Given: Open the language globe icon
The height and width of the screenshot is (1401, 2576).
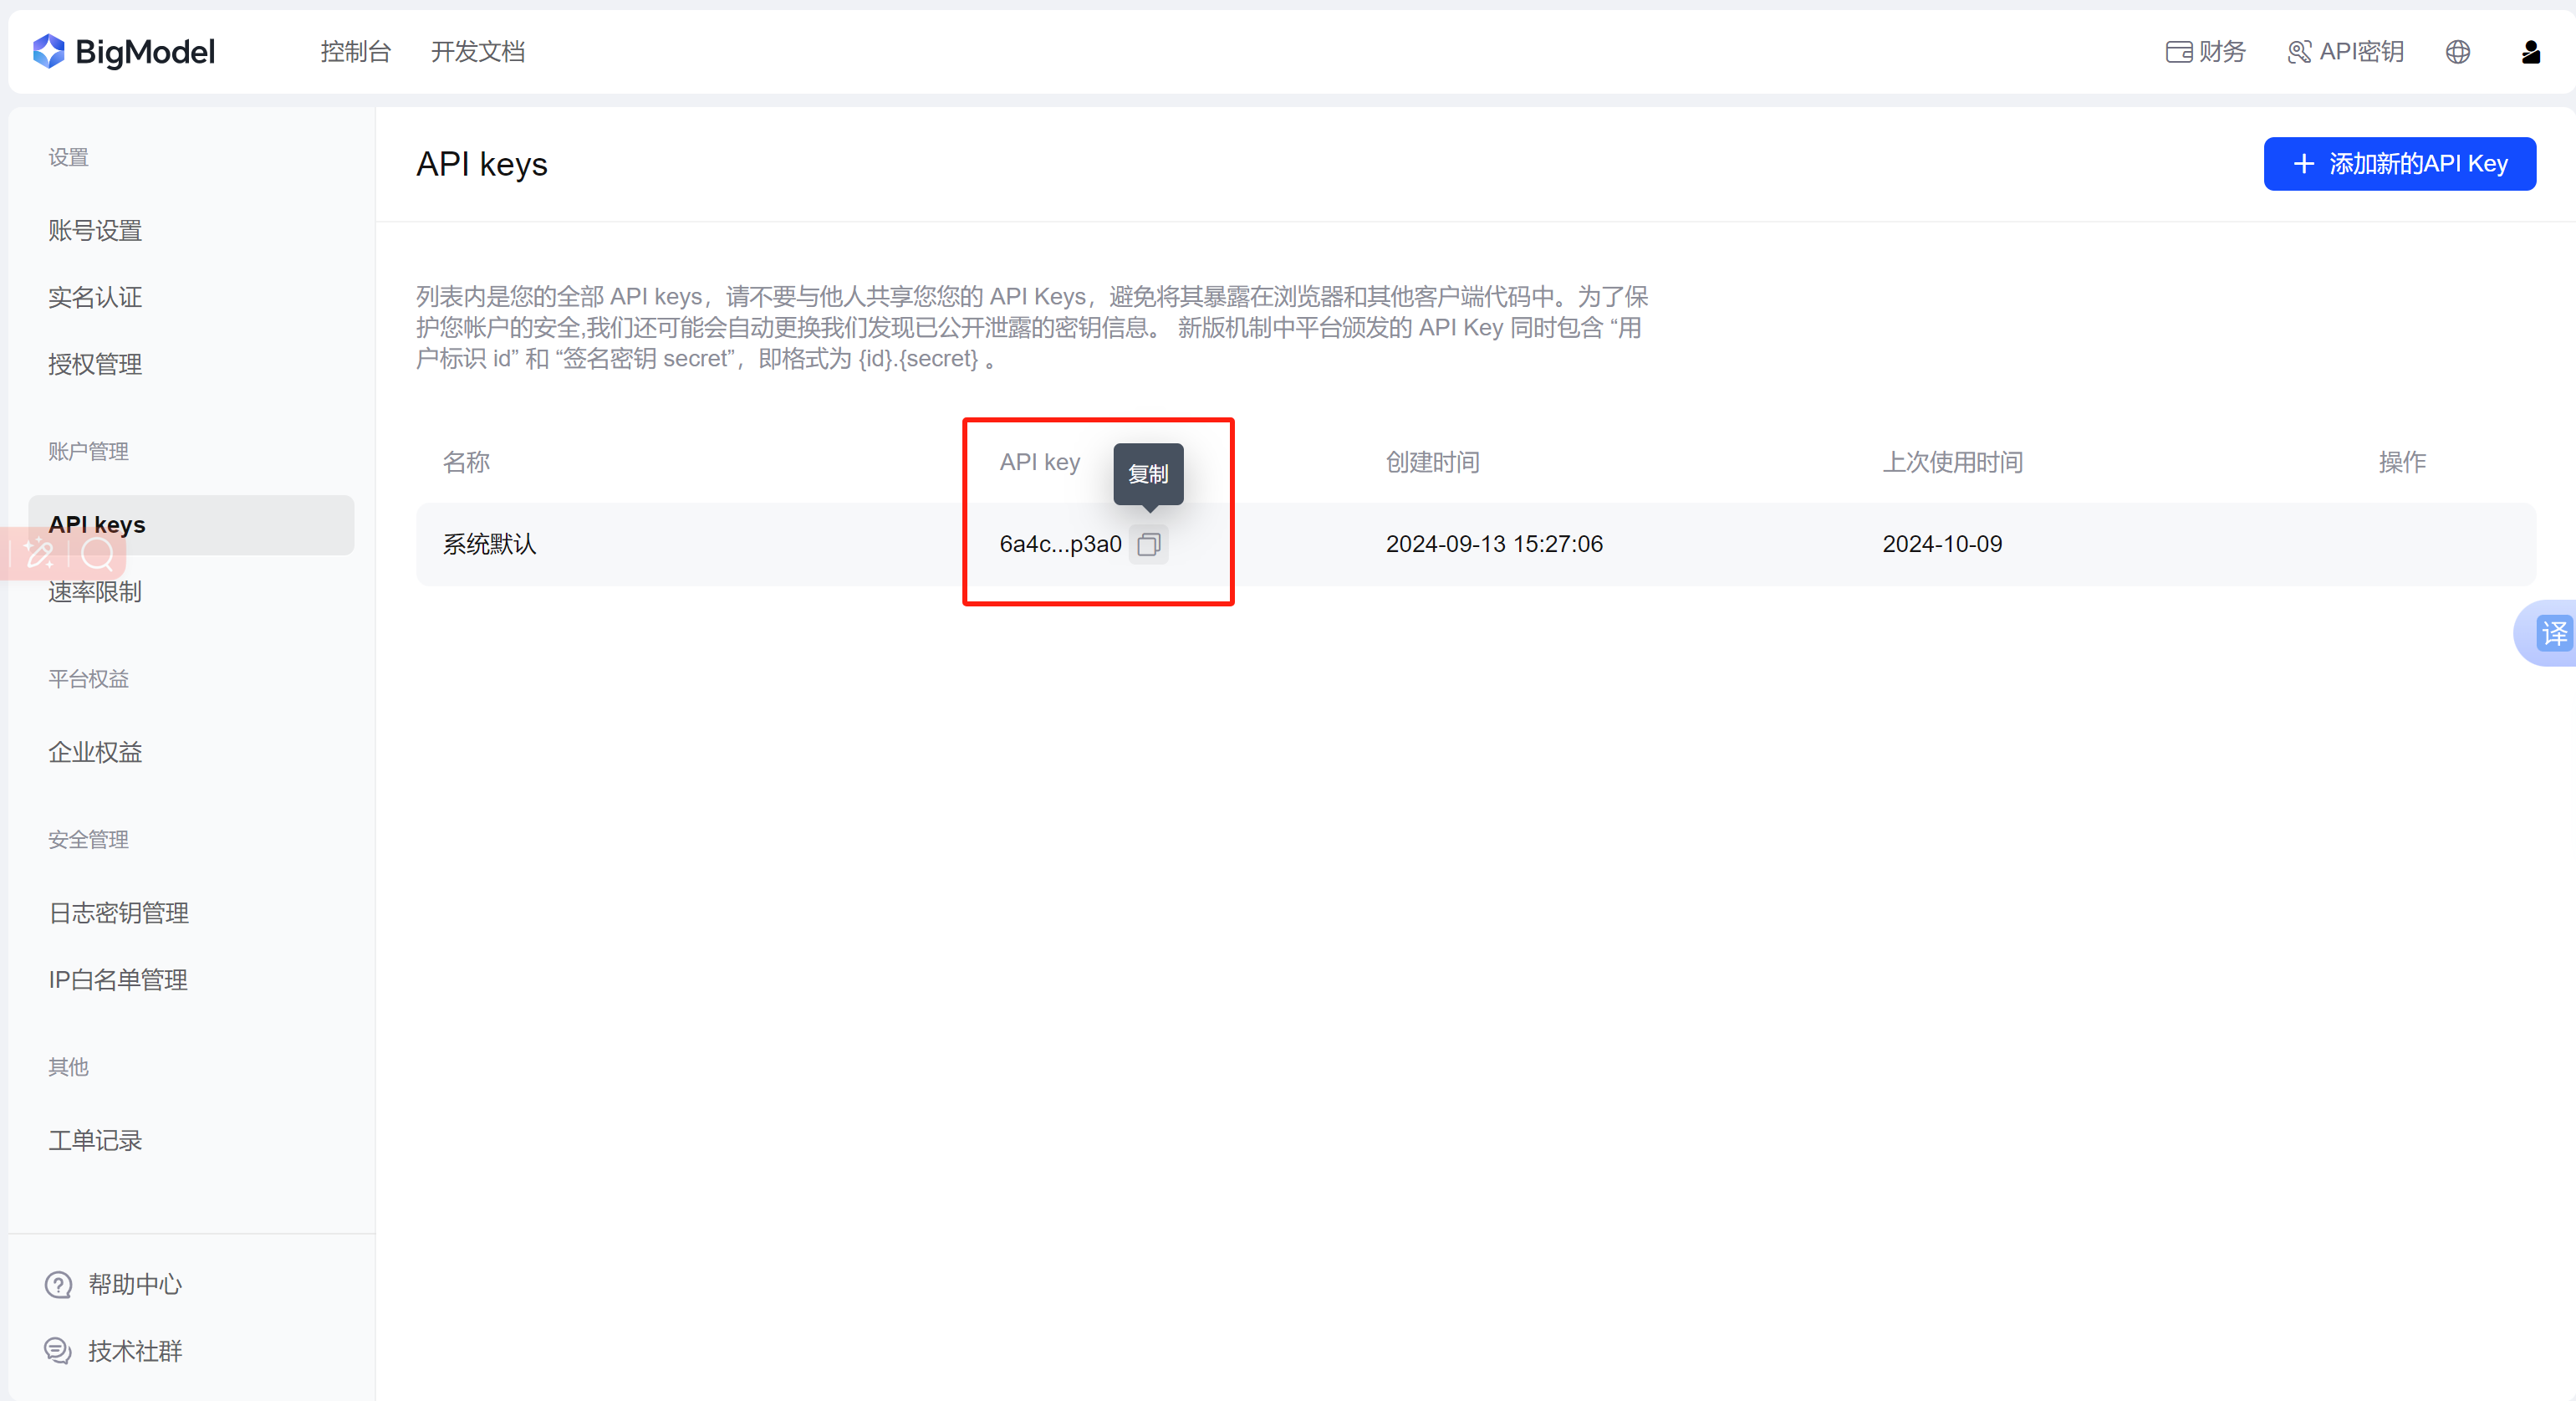Looking at the screenshot, I should point(2457,52).
